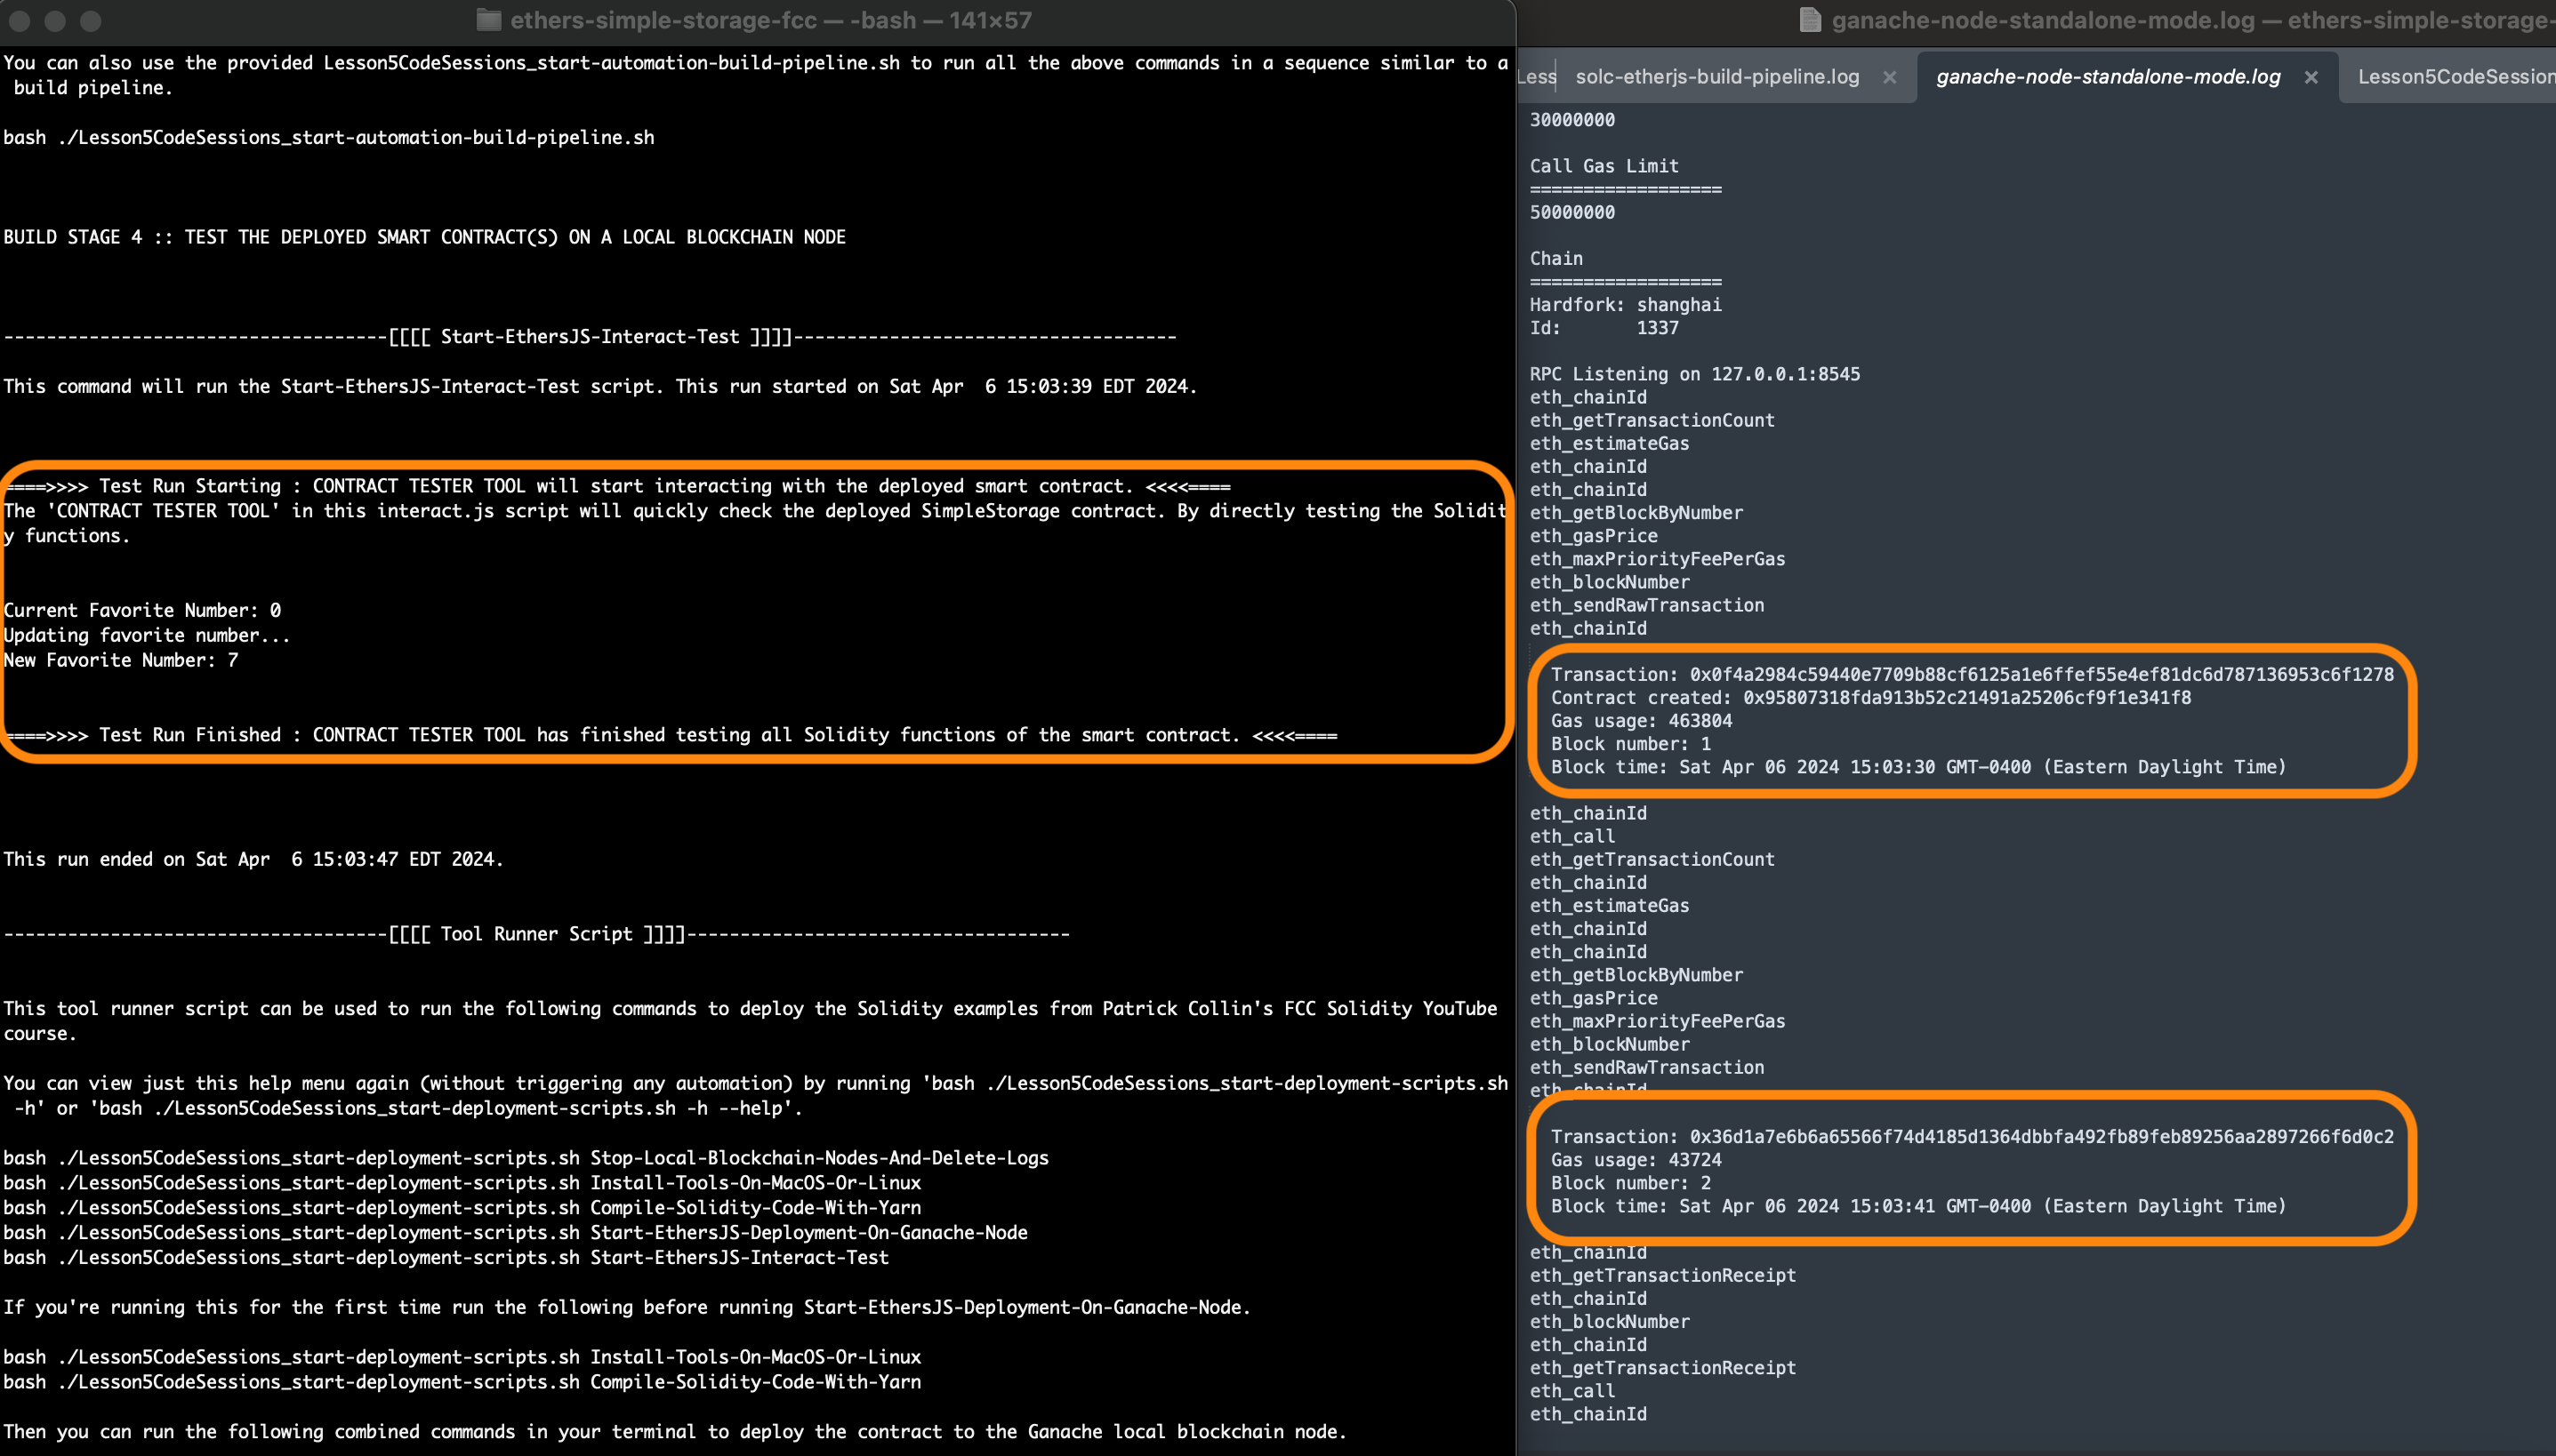The height and width of the screenshot is (1456, 2556).
Task: Open the partially hidden Less tab
Action: coord(1536,77)
